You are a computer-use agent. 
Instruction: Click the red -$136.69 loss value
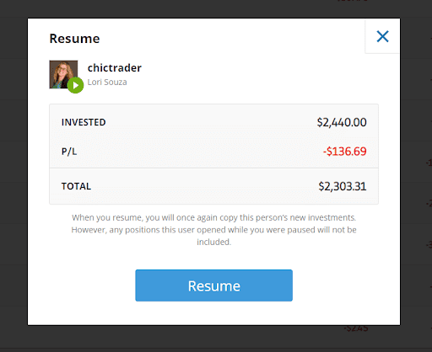[x=345, y=152]
